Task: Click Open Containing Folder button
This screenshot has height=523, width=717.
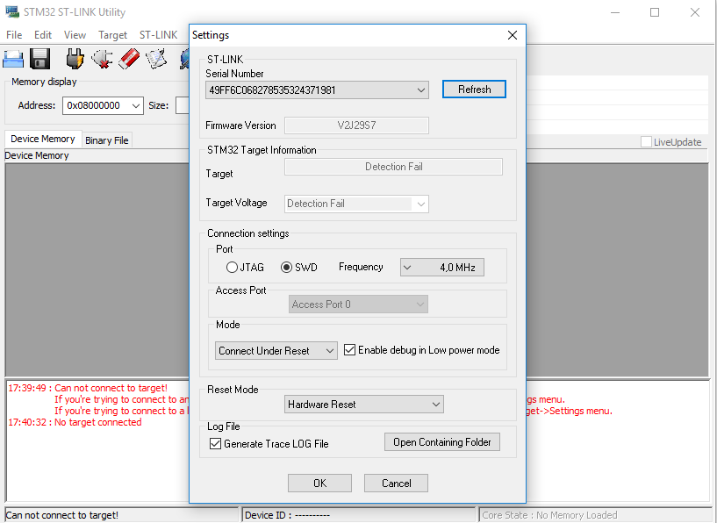Action: click(x=442, y=442)
